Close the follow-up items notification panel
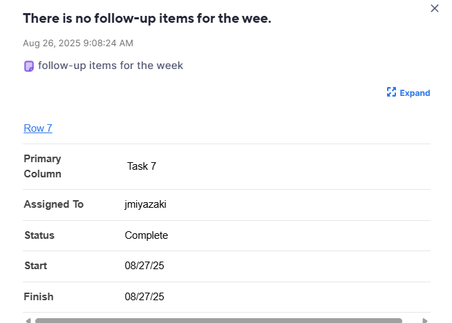The width and height of the screenshot is (452, 323). [435, 8]
